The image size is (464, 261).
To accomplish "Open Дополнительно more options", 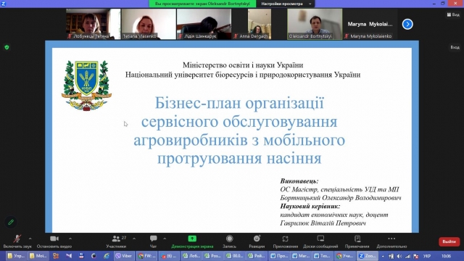I will (x=391, y=241).
